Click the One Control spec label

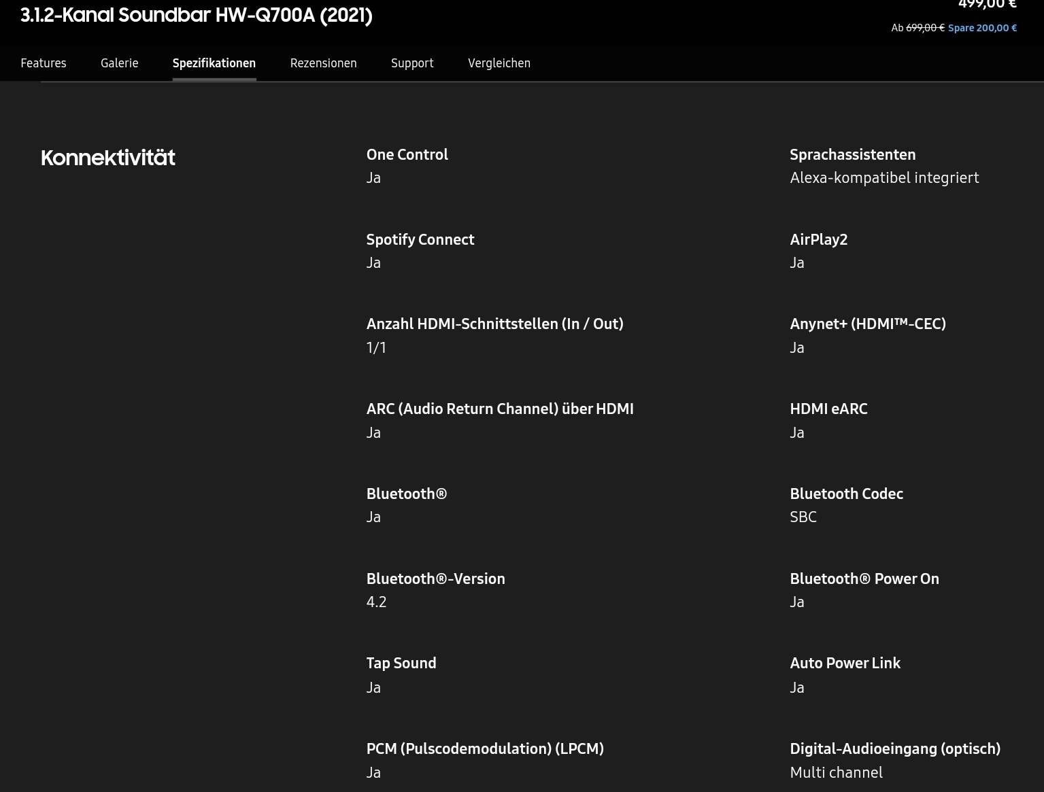tap(407, 154)
